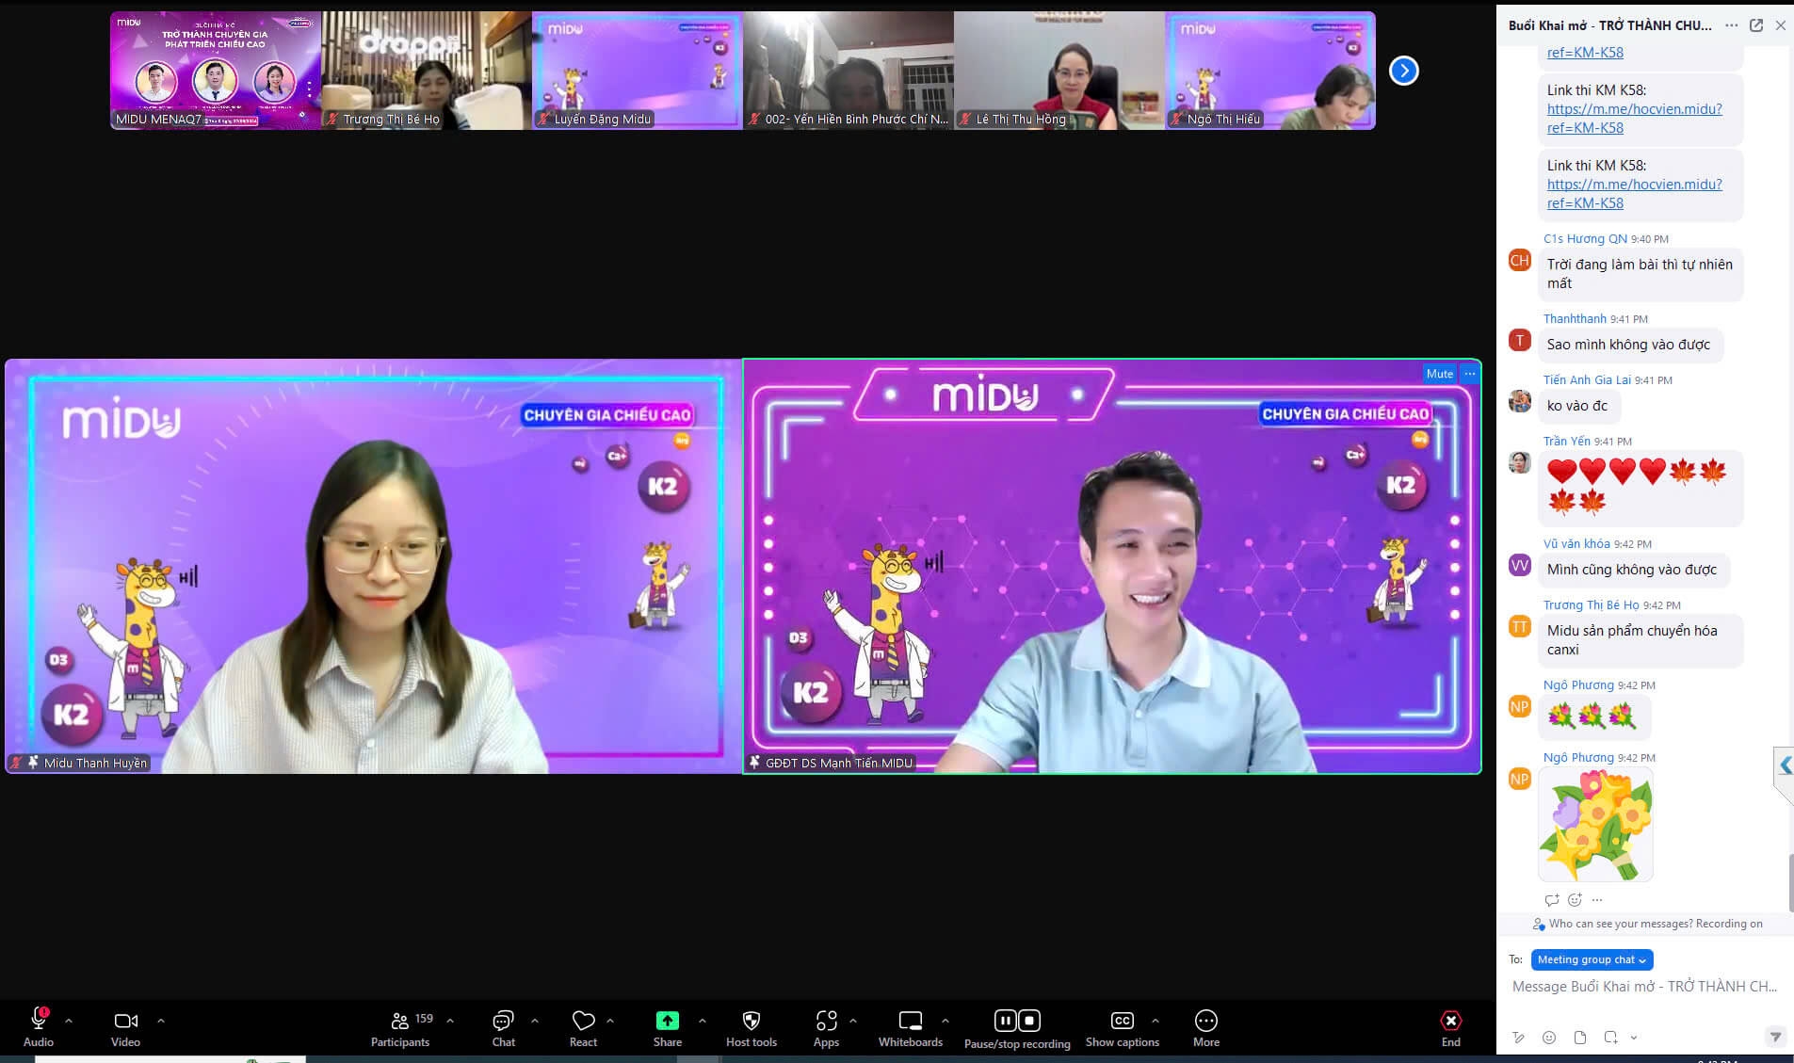Select Luyến Đặng Midu video thumbnail
Viewport: 1794px width, 1063px height.
pyautogui.click(x=638, y=71)
